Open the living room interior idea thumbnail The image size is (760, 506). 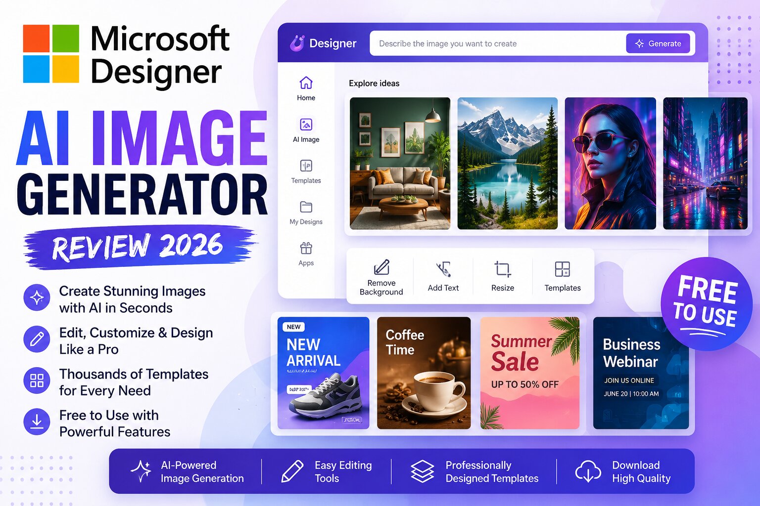[x=400, y=164]
